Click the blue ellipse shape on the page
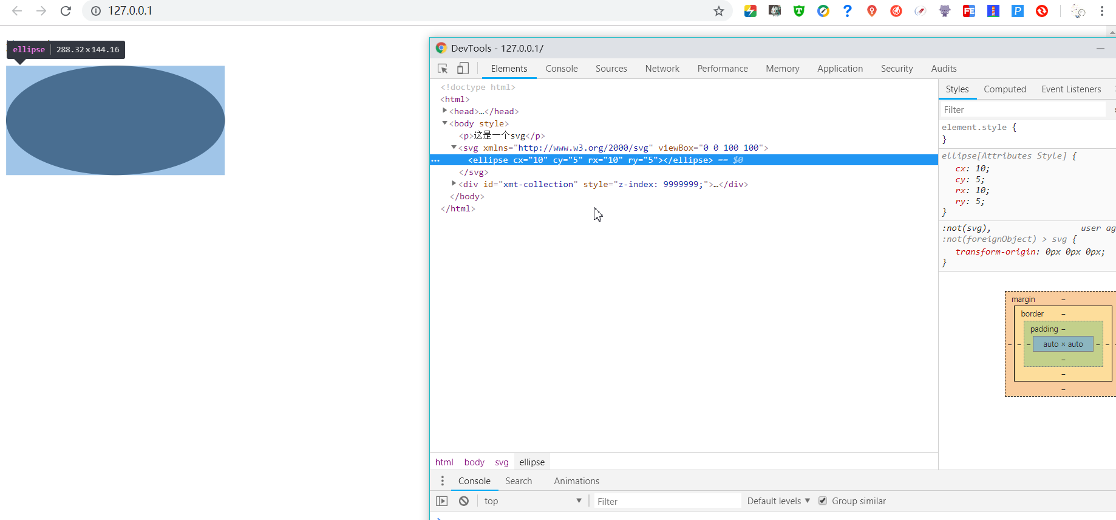1116x520 pixels. [x=115, y=120]
